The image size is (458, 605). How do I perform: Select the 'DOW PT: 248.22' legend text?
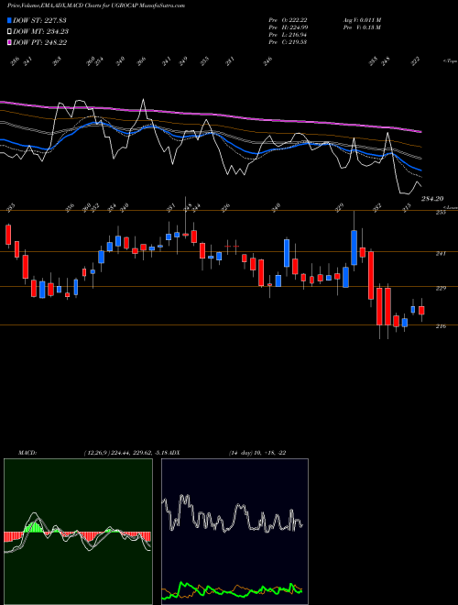coord(40,42)
